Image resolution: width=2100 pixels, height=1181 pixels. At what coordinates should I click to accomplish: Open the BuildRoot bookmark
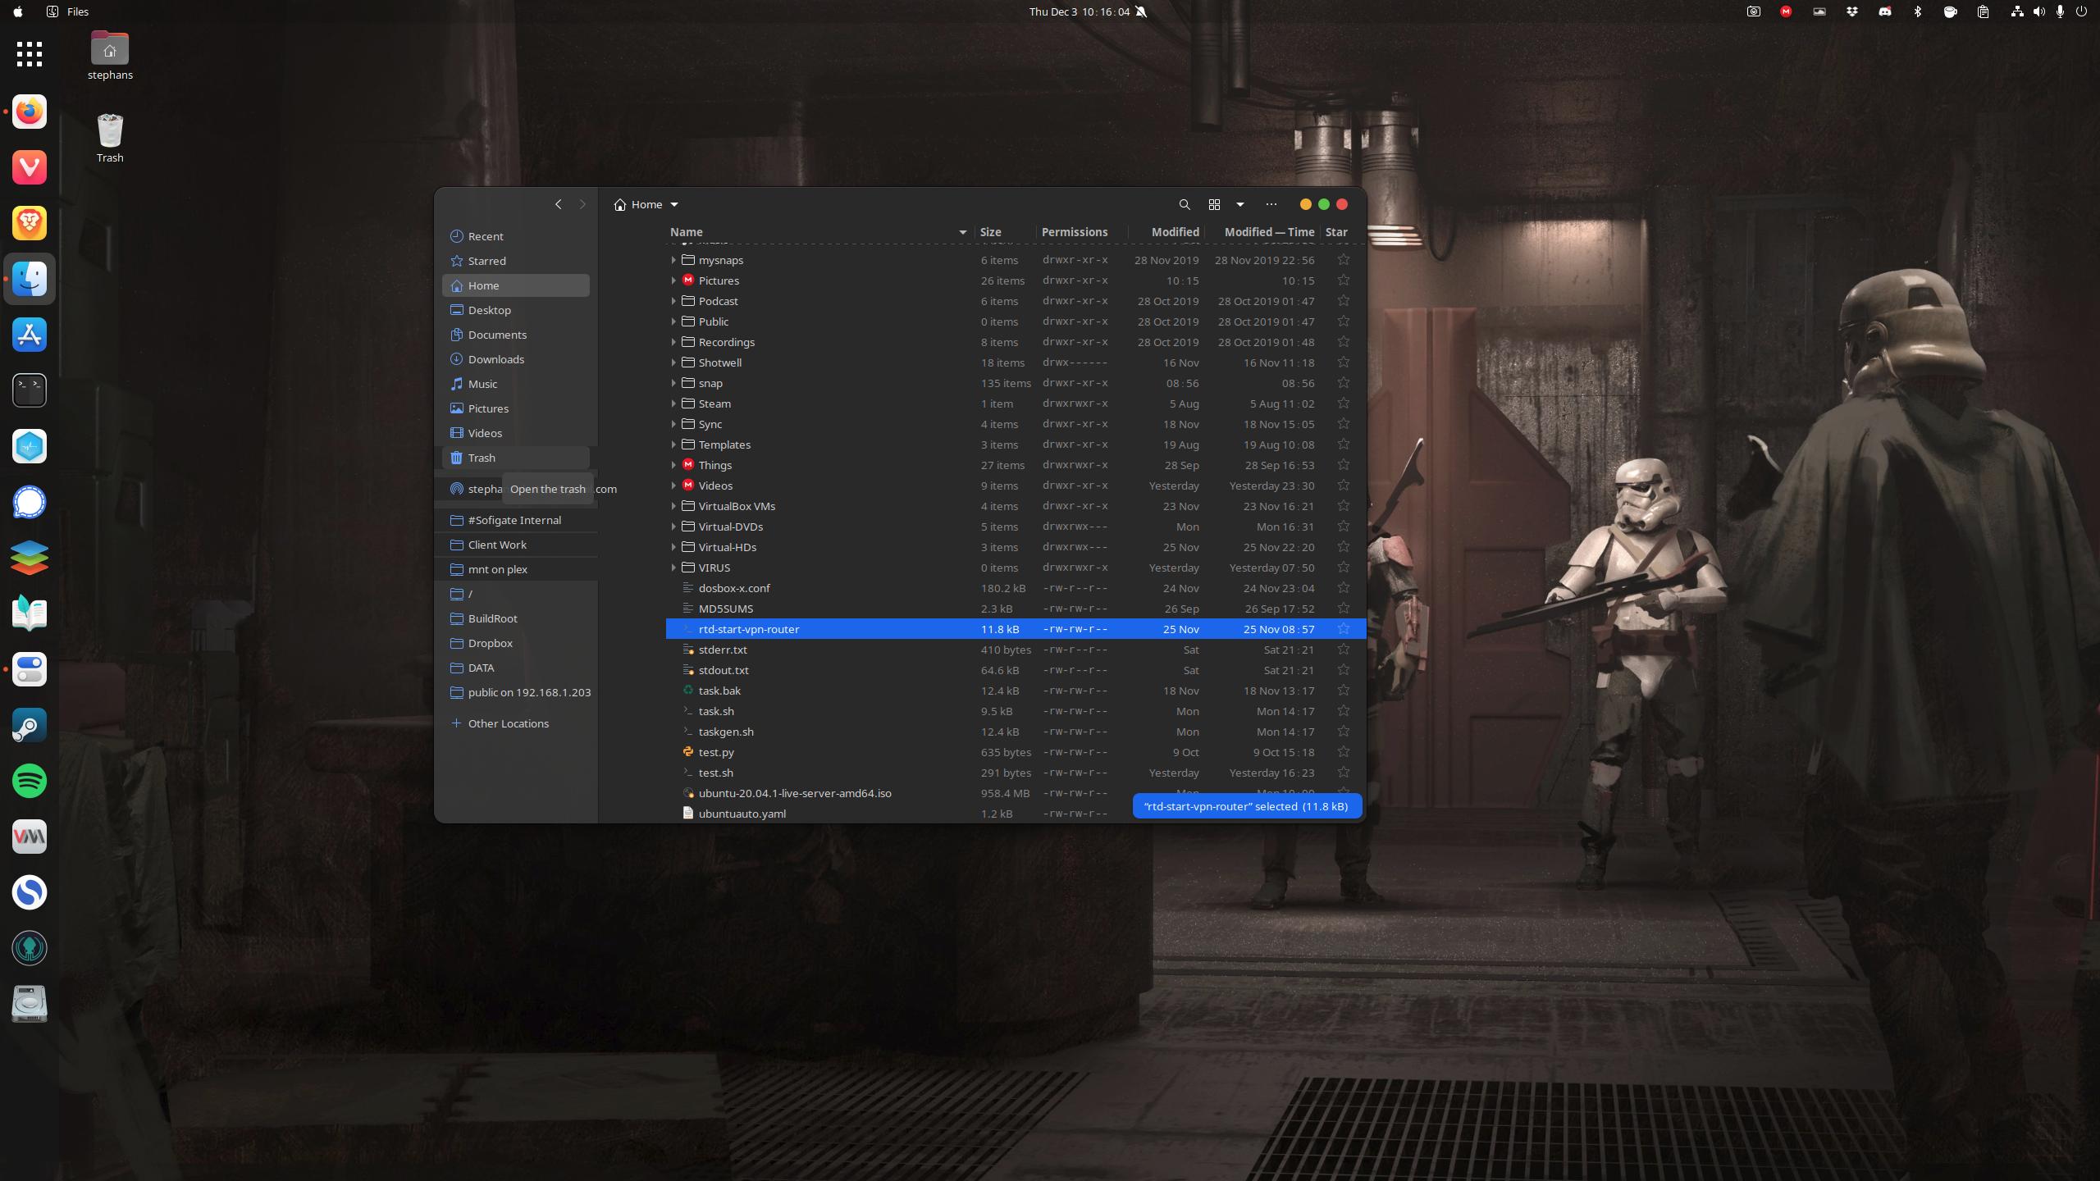point(516,618)
